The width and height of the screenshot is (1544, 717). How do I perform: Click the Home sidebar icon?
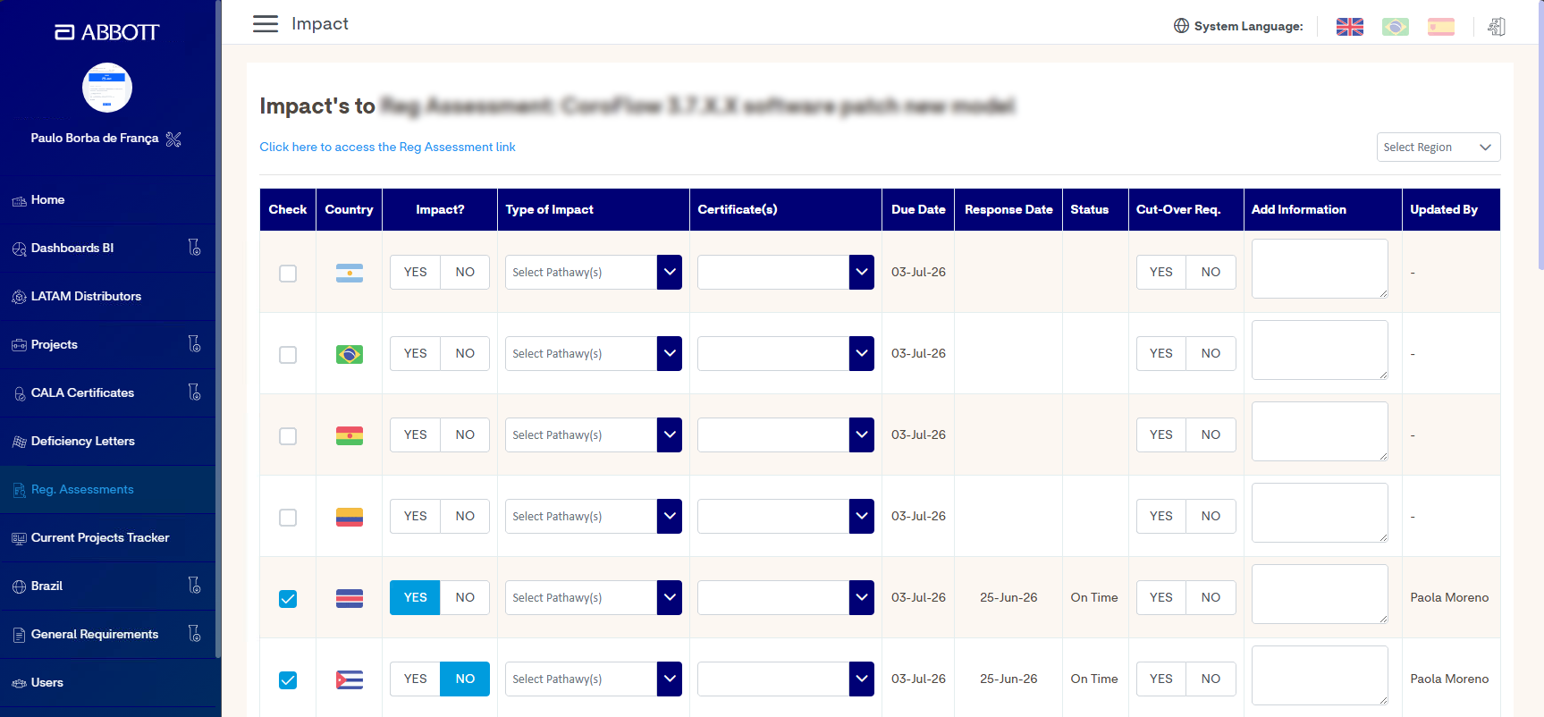[19, 200]
